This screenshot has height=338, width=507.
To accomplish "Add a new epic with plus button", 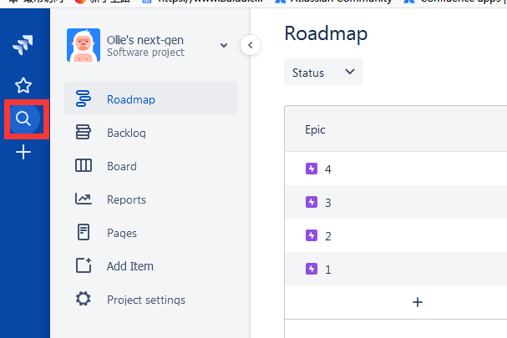I will pyautogui.click(x=418, y=302).
